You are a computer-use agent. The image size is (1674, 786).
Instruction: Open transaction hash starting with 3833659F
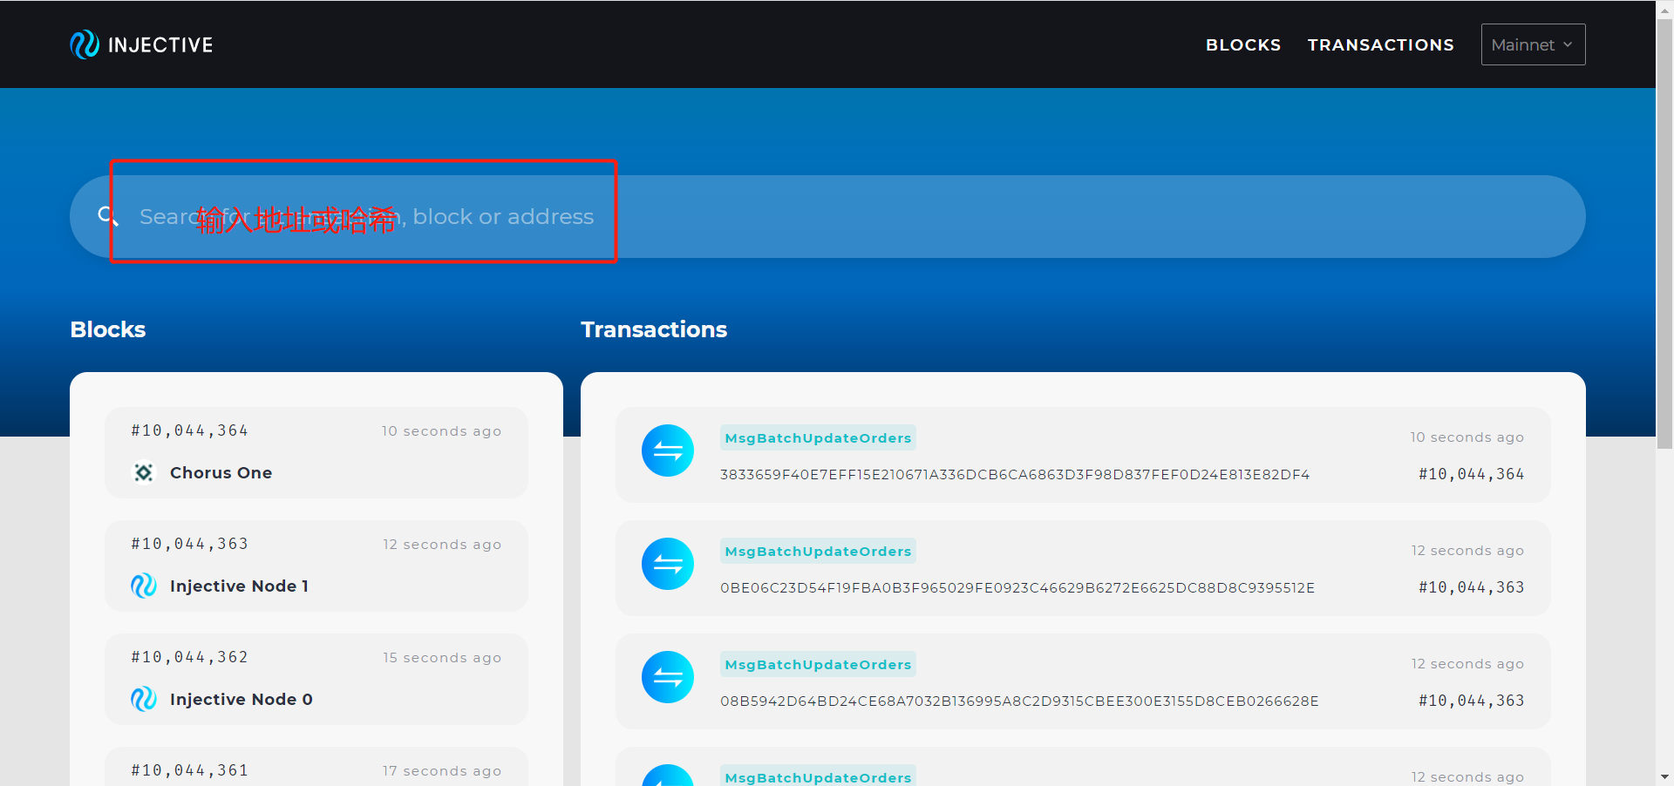(x=1014, y=475)
